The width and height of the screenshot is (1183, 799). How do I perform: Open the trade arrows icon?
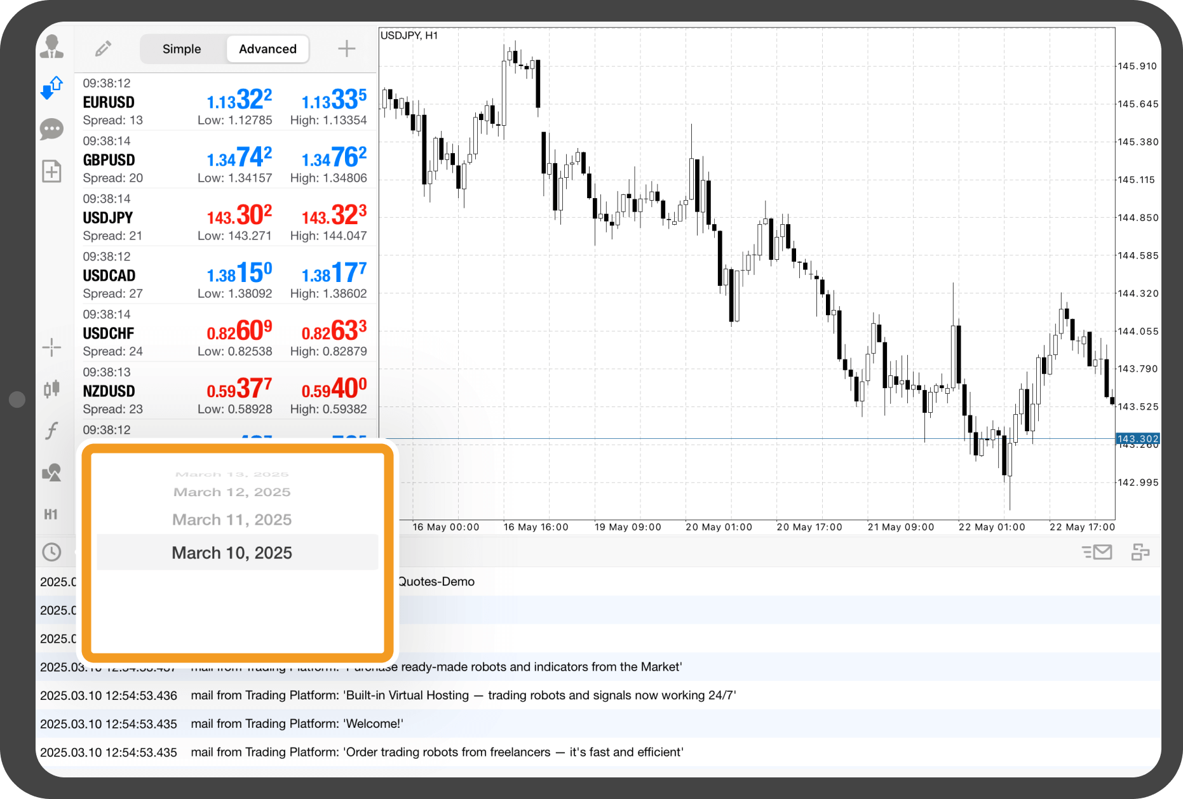51,88
